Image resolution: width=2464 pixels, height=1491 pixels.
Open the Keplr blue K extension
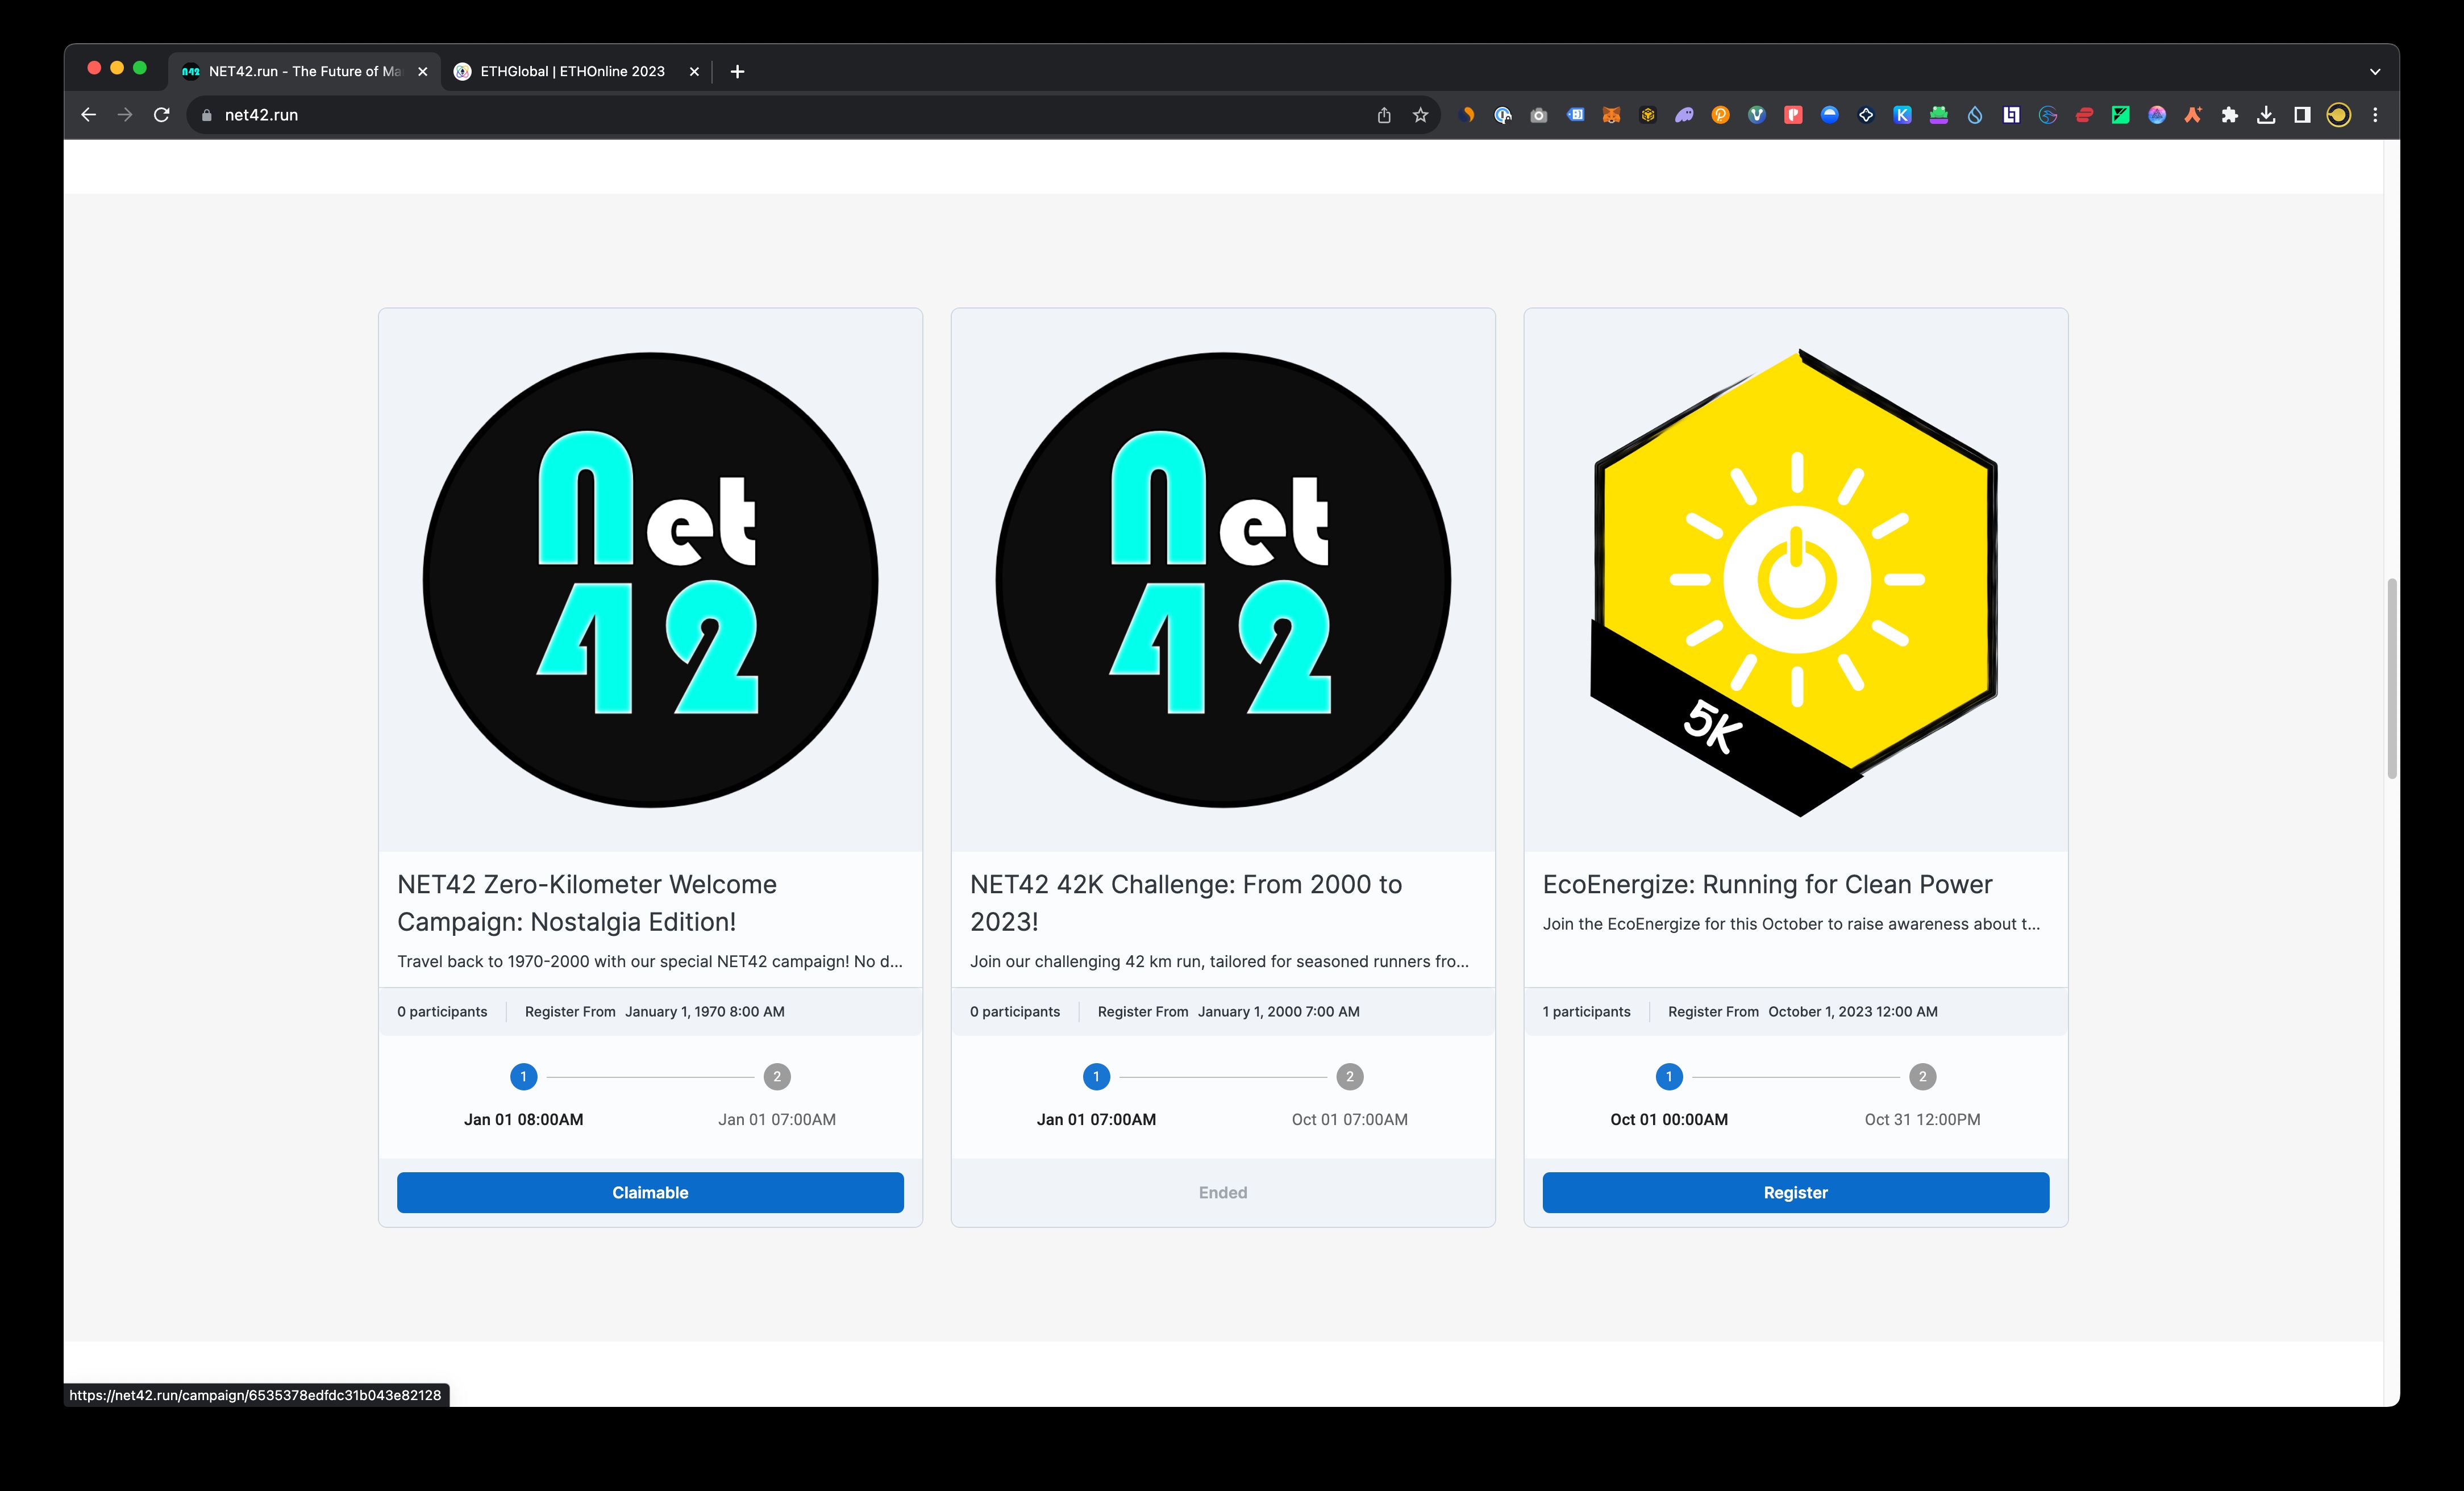1902,115
